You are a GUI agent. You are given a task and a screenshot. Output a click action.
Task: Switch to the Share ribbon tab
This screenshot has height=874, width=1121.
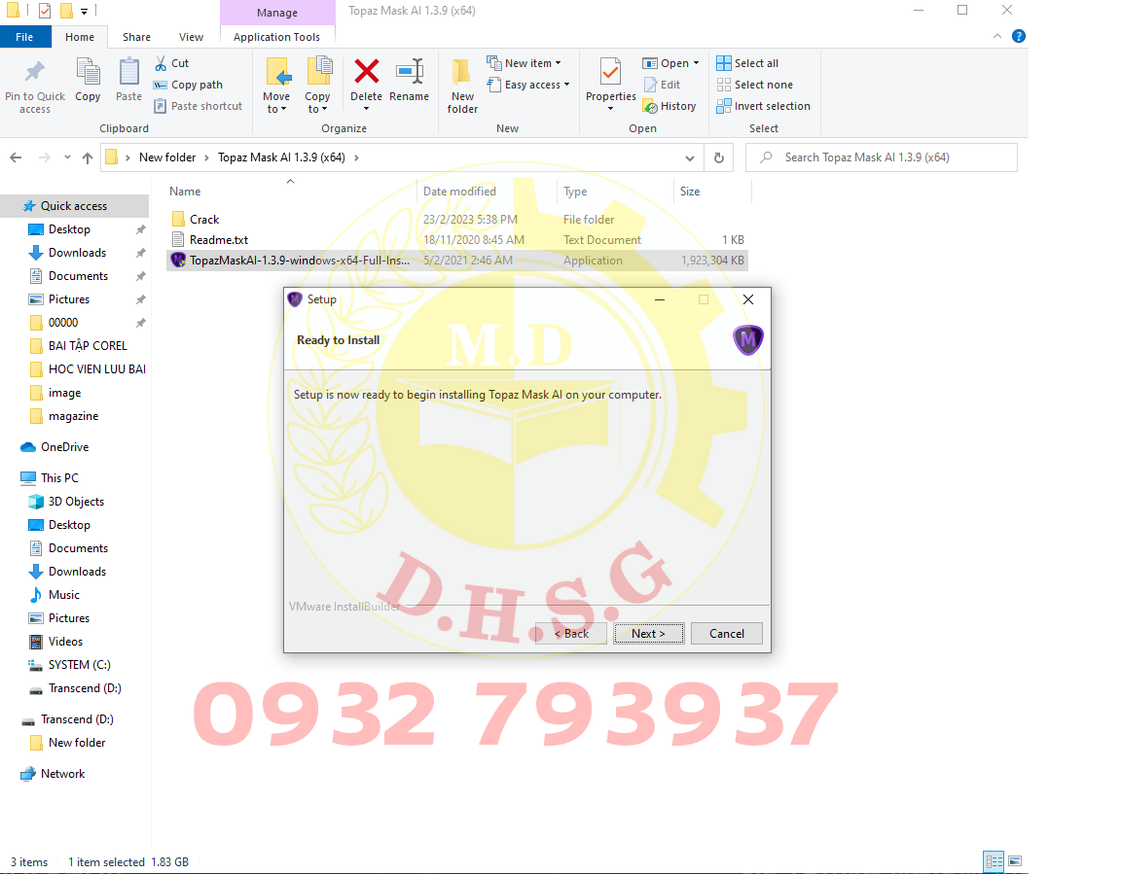click(x=136, y=37)
